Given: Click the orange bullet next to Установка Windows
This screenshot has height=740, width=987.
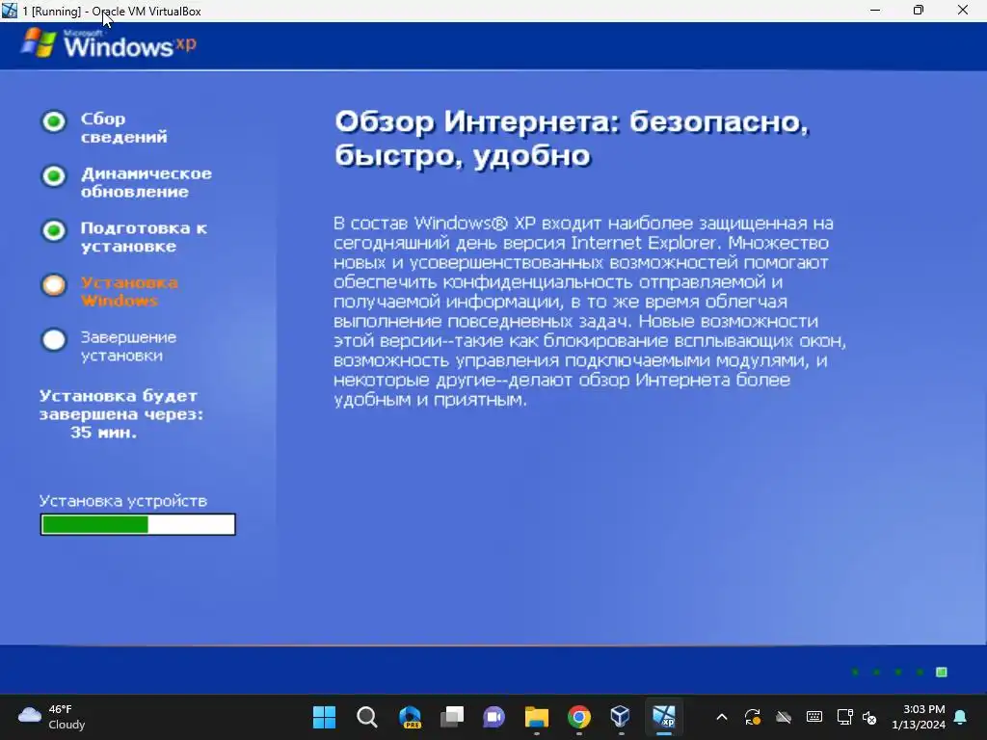Looking at the screenshot, I should (x=54, y=285).
